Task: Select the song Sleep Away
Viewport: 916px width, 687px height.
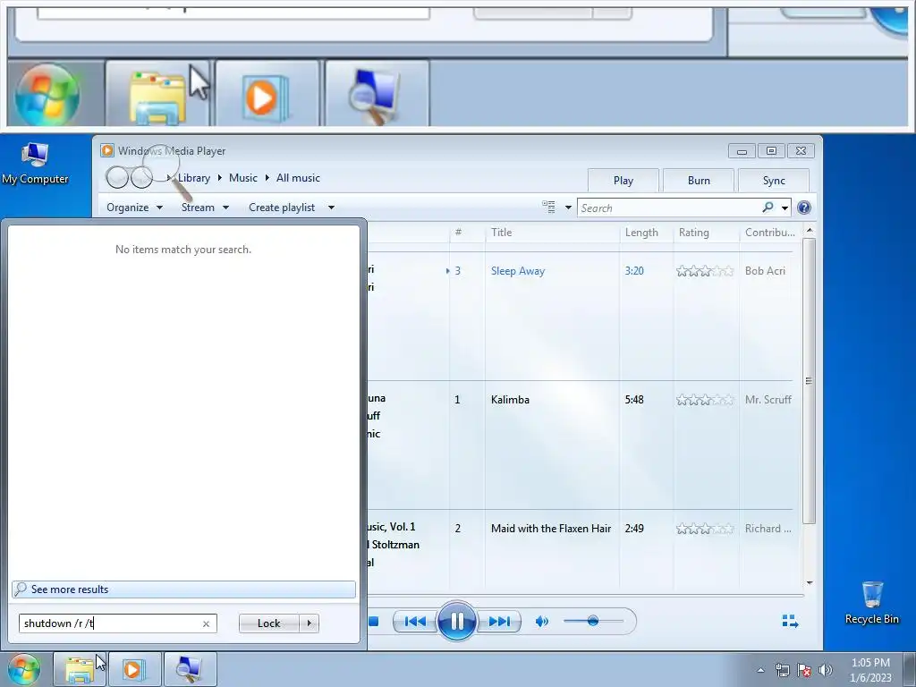Action: [518, 271]
